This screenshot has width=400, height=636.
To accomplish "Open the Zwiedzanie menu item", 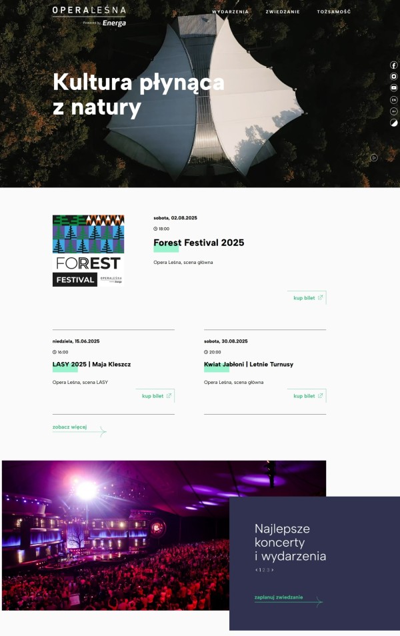I will coord(283,12).
